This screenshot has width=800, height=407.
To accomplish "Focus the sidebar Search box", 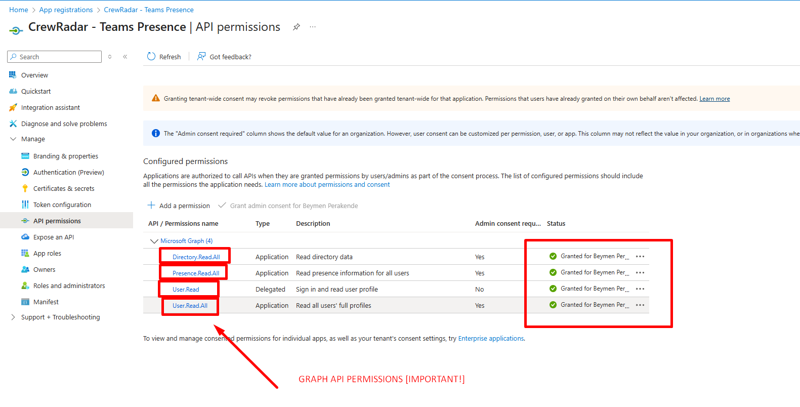I will (x=54, y=57).
